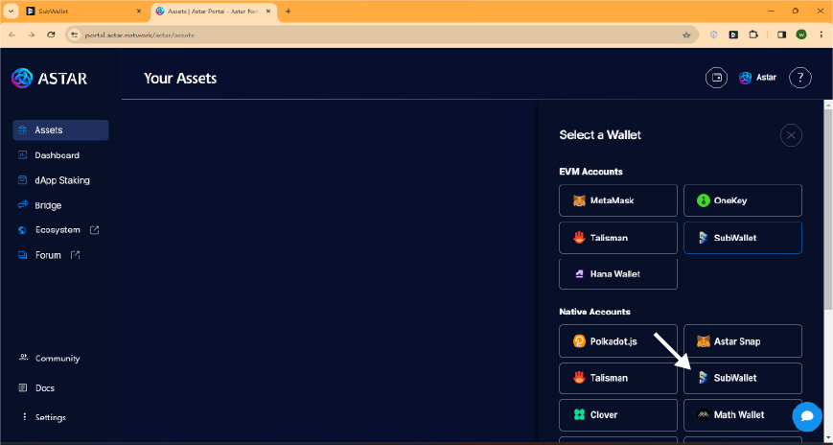Screen dimensions: 833x445
Task: Open Bridge from sidebar
Action: pos(48,205)
